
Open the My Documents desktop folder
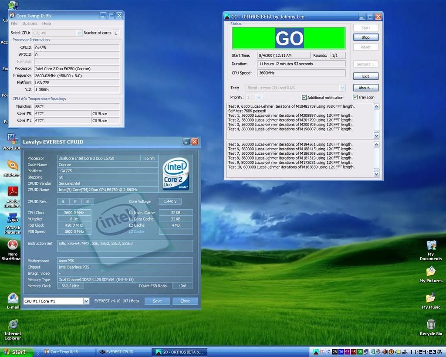tap(431, 251)
